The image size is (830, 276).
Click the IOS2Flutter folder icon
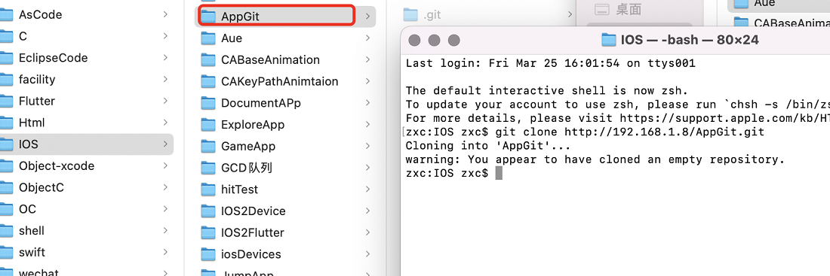point(208,232)
